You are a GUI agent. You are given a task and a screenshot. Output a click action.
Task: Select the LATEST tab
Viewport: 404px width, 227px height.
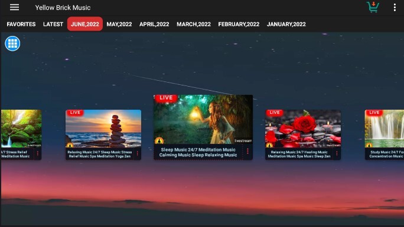53,24
